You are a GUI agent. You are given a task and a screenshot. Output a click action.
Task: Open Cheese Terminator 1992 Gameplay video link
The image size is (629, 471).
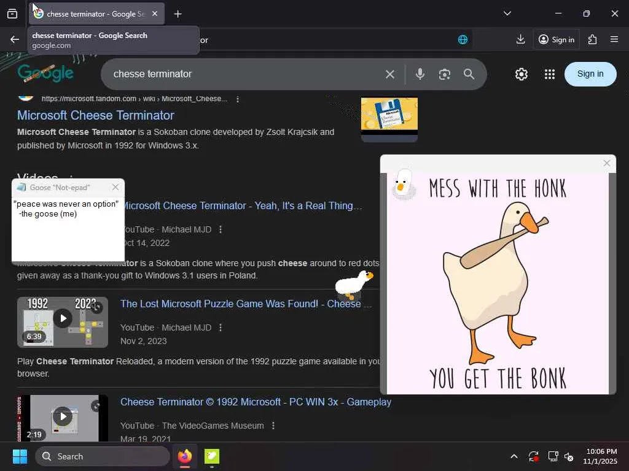click(256, 402)
